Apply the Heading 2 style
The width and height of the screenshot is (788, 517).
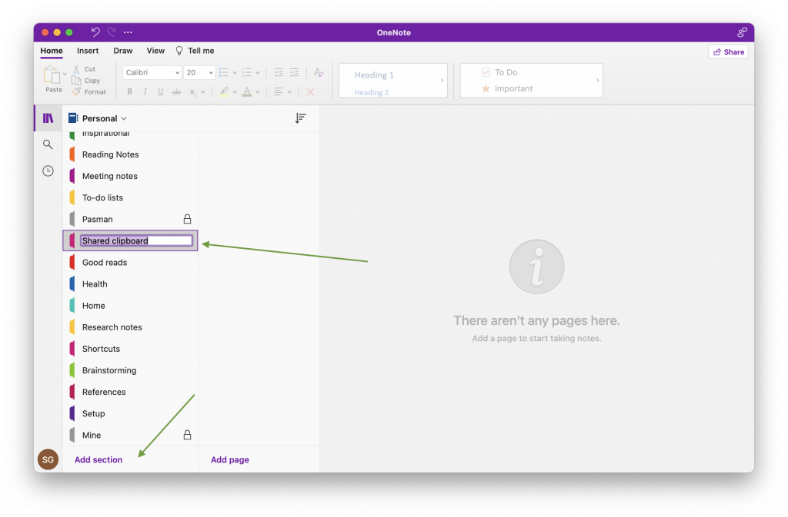click(372, 92)
